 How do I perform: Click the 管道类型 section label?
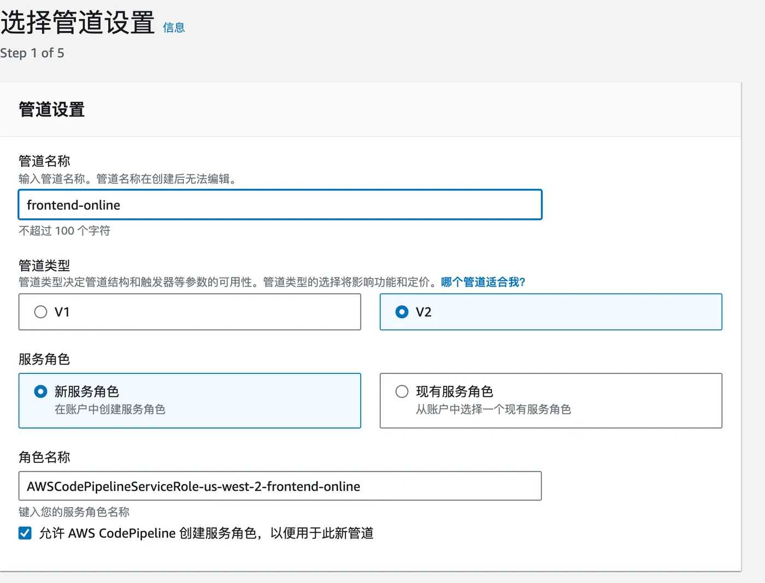[44, 265]
